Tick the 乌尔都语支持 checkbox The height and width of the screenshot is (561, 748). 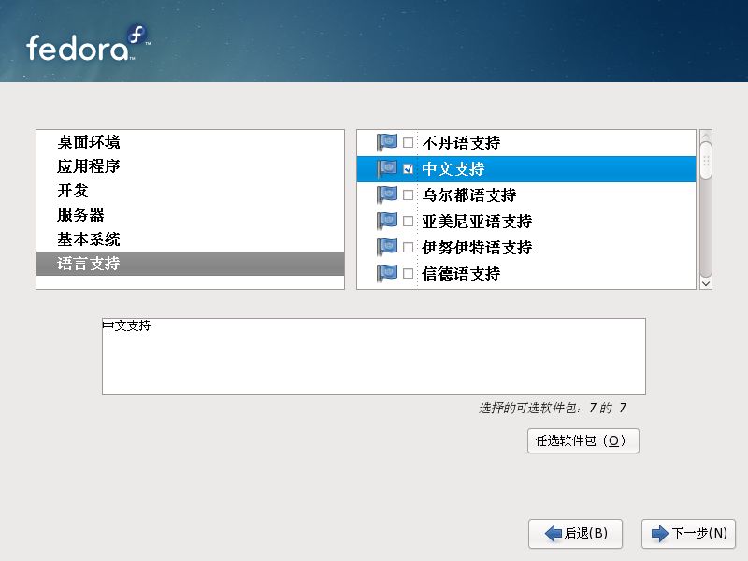click(408, 195)
